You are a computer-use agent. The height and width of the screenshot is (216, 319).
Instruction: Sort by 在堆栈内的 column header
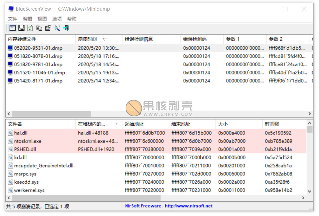[99, 124]
